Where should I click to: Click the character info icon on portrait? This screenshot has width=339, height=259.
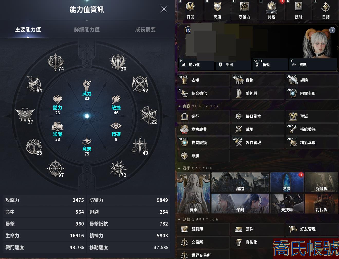click(x=332, y=30)
